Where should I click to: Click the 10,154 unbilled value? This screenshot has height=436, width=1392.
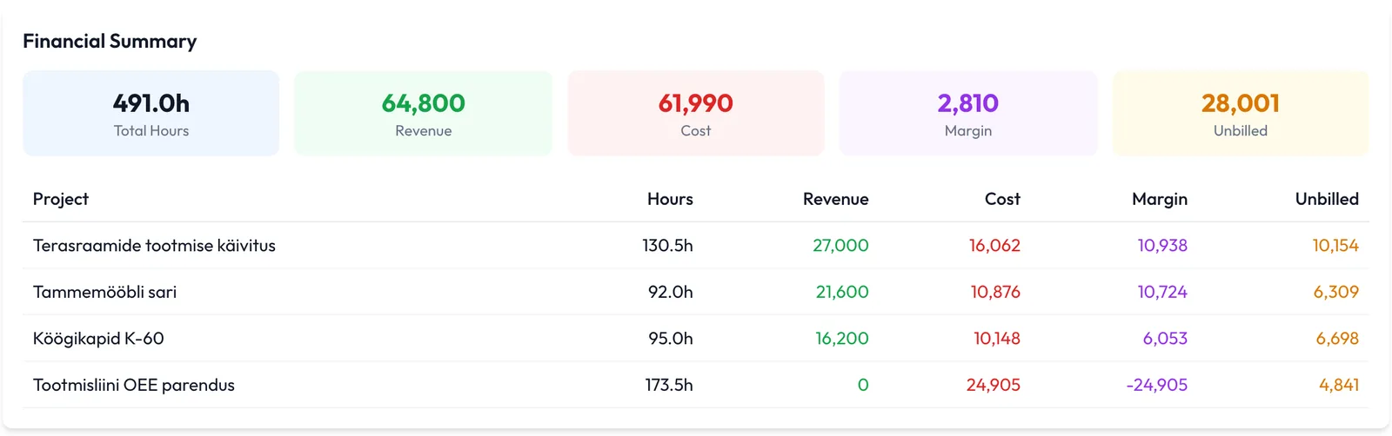pos(1335,246)
